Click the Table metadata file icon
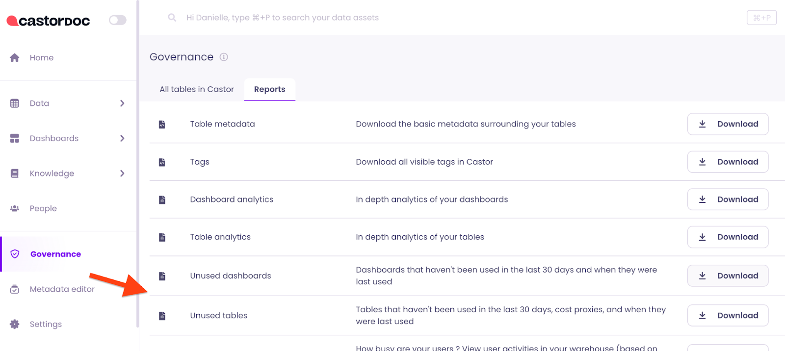785x351 pixels. 162,125
